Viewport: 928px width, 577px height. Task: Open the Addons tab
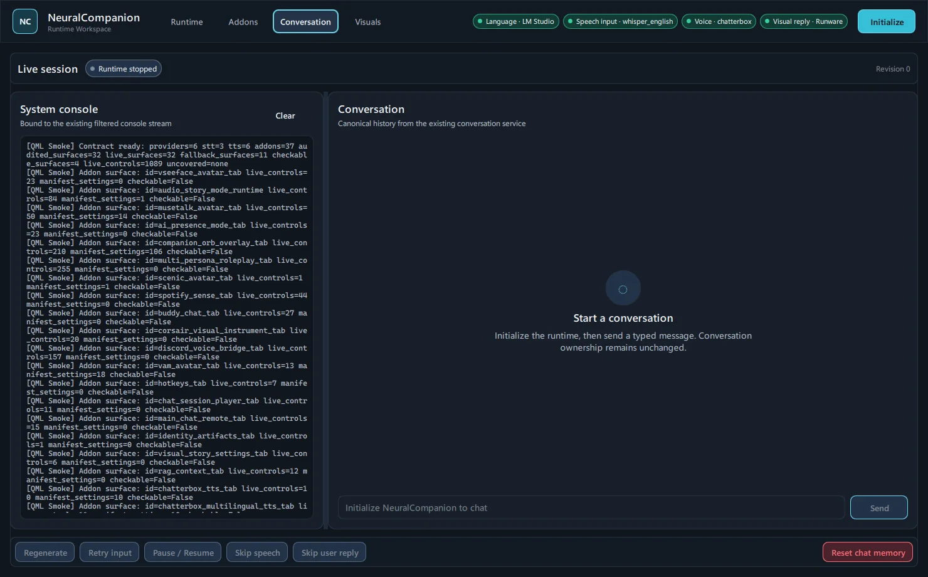click(243, 22)
